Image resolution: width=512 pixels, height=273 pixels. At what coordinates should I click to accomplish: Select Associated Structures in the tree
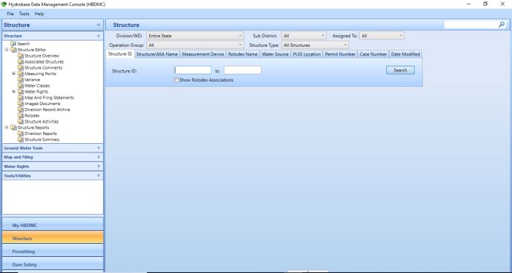tap(44, 61)
